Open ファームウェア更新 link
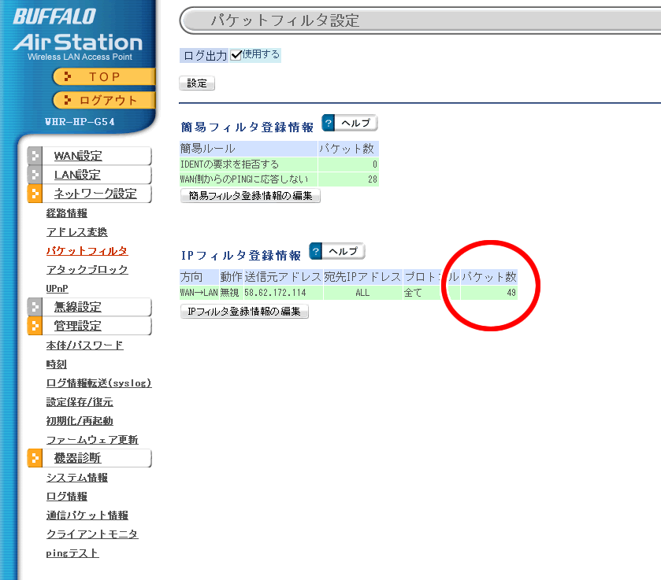 pos(92,440)
